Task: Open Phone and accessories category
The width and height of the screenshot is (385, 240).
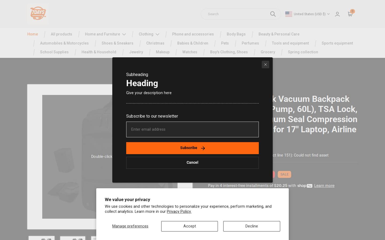Action: click(193, 34)
